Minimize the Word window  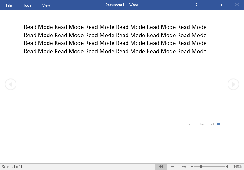[209, 5]
